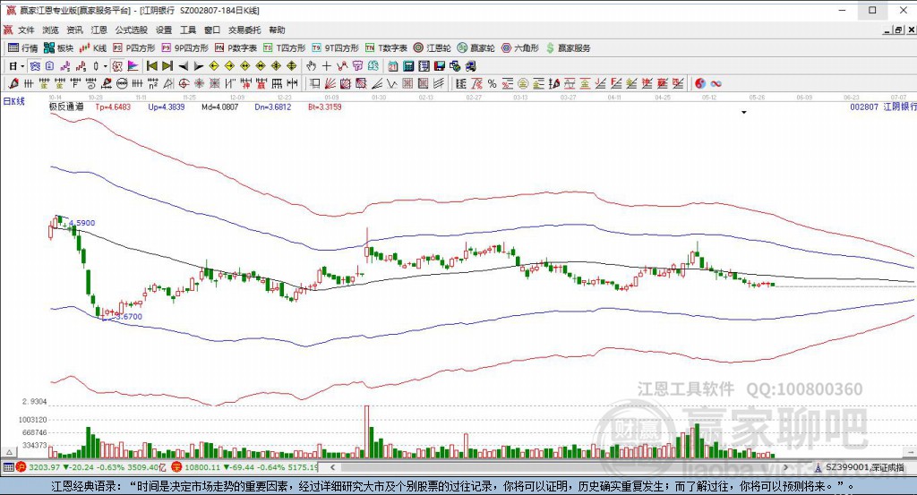Click the red-blue yin-yang icon
The height and width of the screenshot is (495, 917).
(x=700, y=83)
